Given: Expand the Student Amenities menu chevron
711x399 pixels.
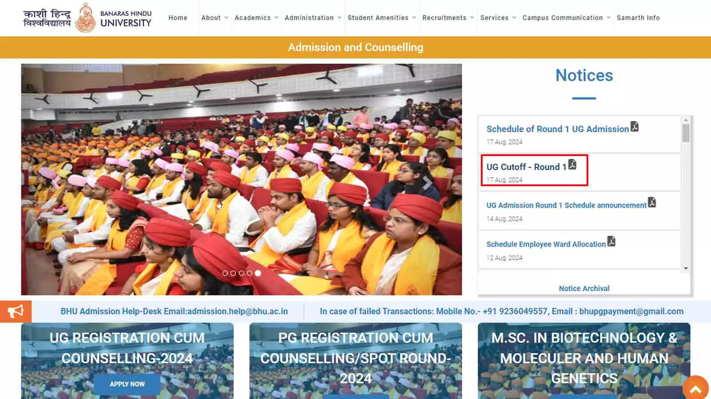Looking at the screenshot, I should 414,18.
